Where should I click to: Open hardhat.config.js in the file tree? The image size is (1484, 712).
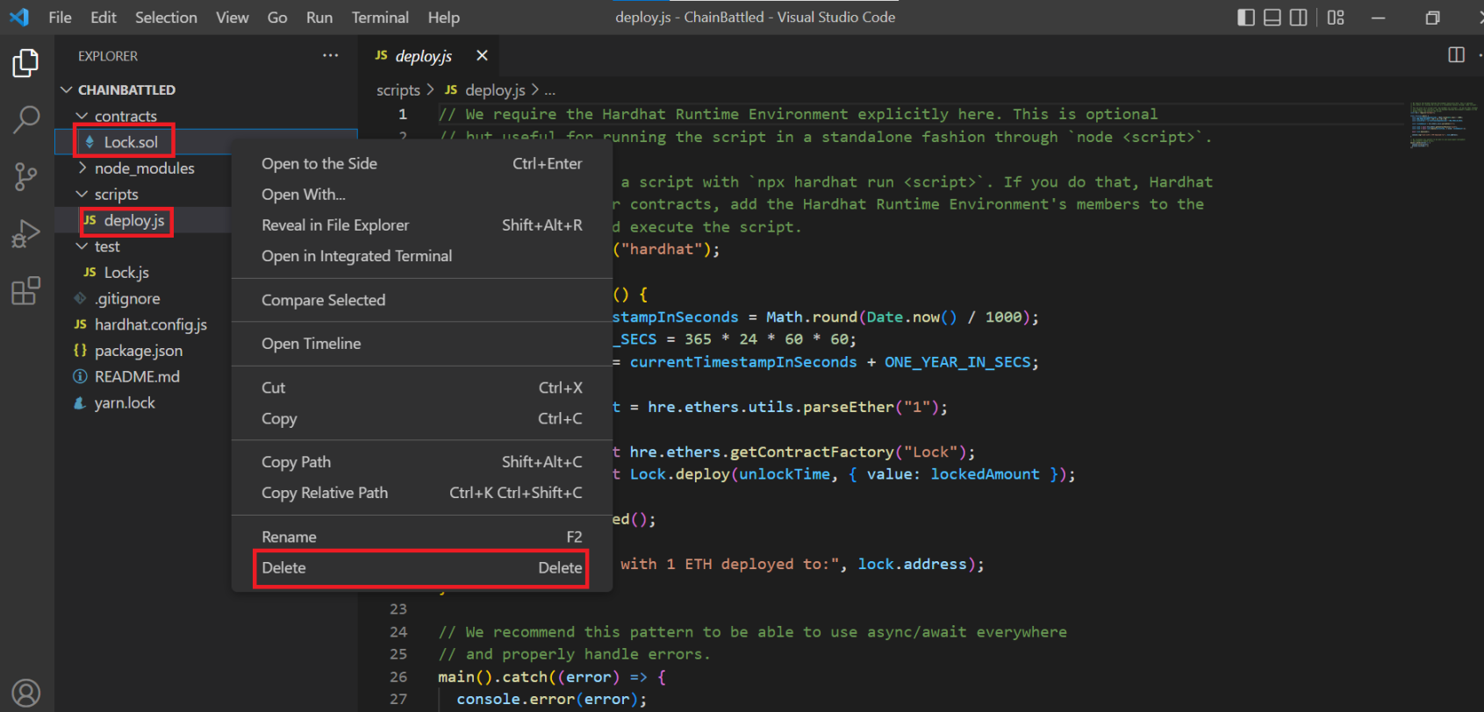150,324
